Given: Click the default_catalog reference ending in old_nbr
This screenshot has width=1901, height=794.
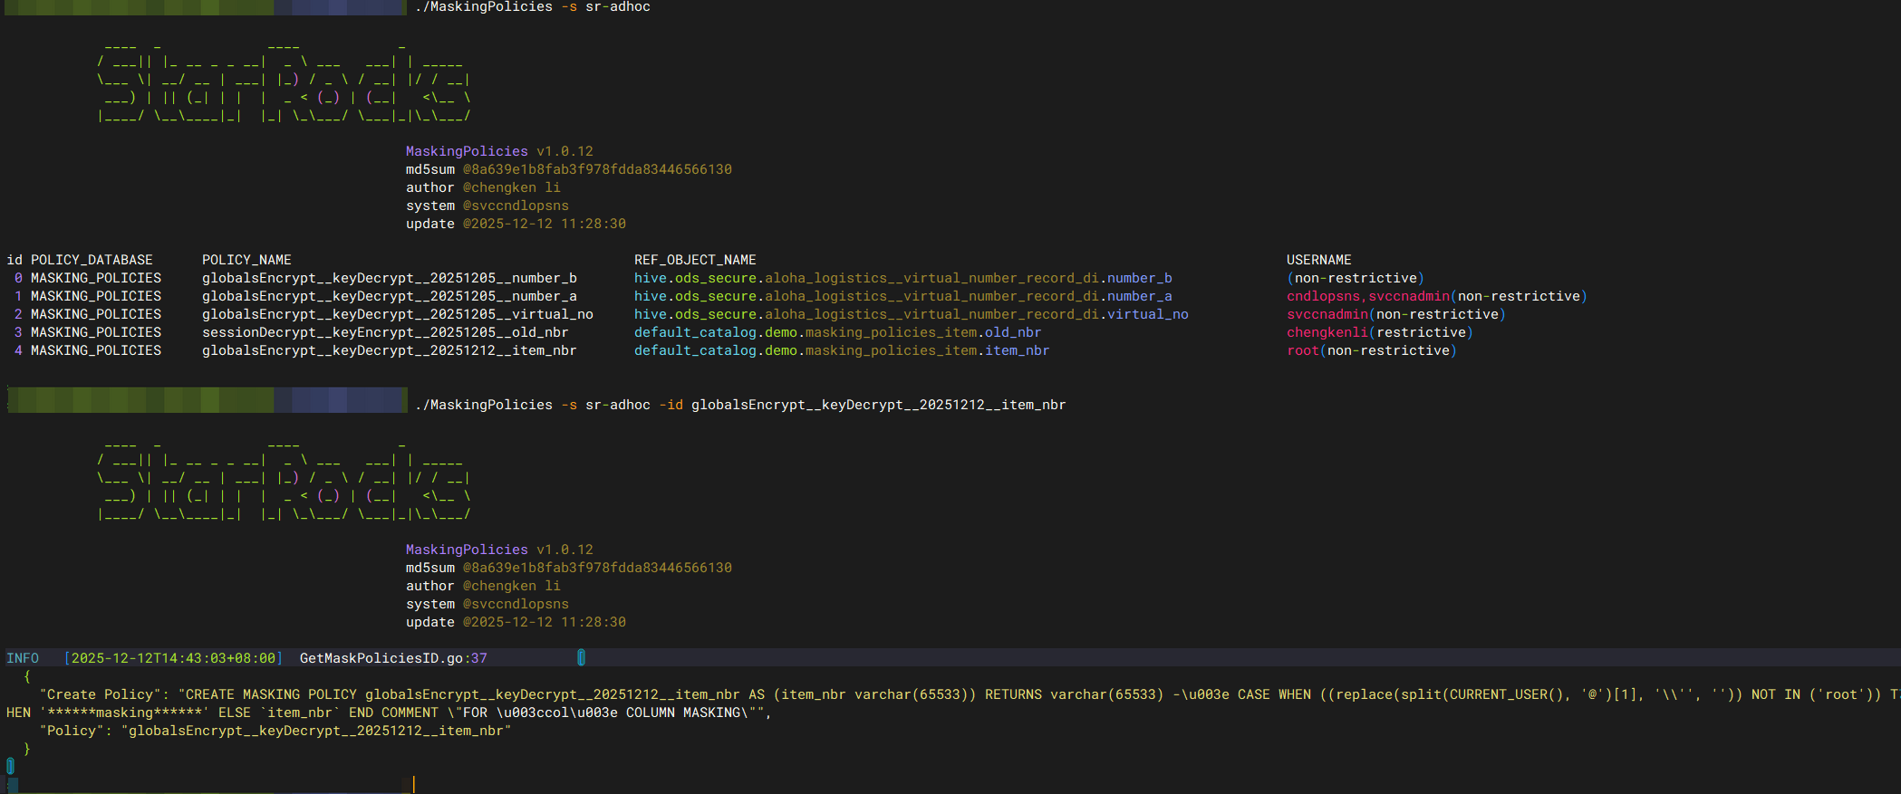Looking at the screenshot, I should (x=837, y=332).
